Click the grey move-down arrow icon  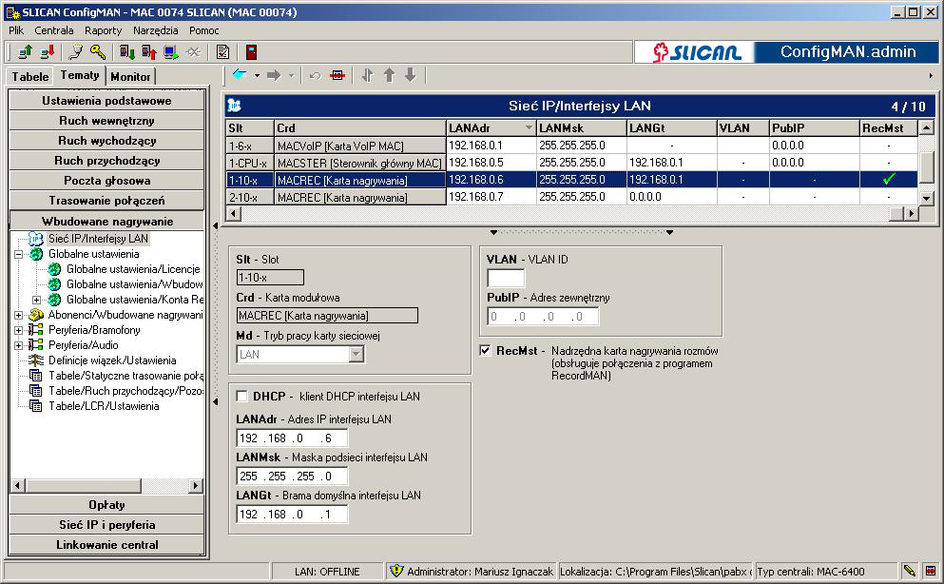[411, 75]
